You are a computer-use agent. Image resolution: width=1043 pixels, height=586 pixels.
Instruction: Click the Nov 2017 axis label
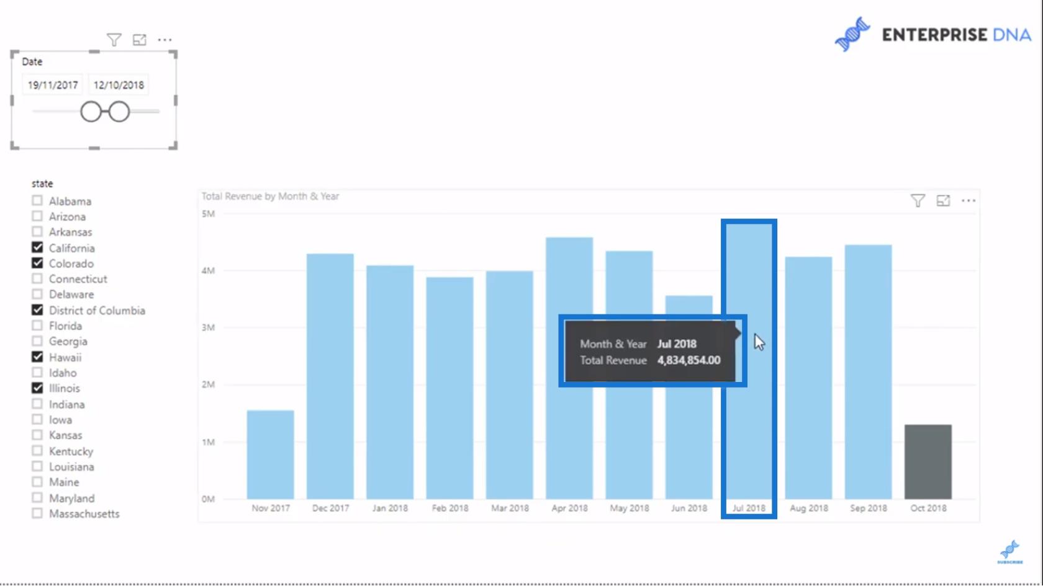271,508
